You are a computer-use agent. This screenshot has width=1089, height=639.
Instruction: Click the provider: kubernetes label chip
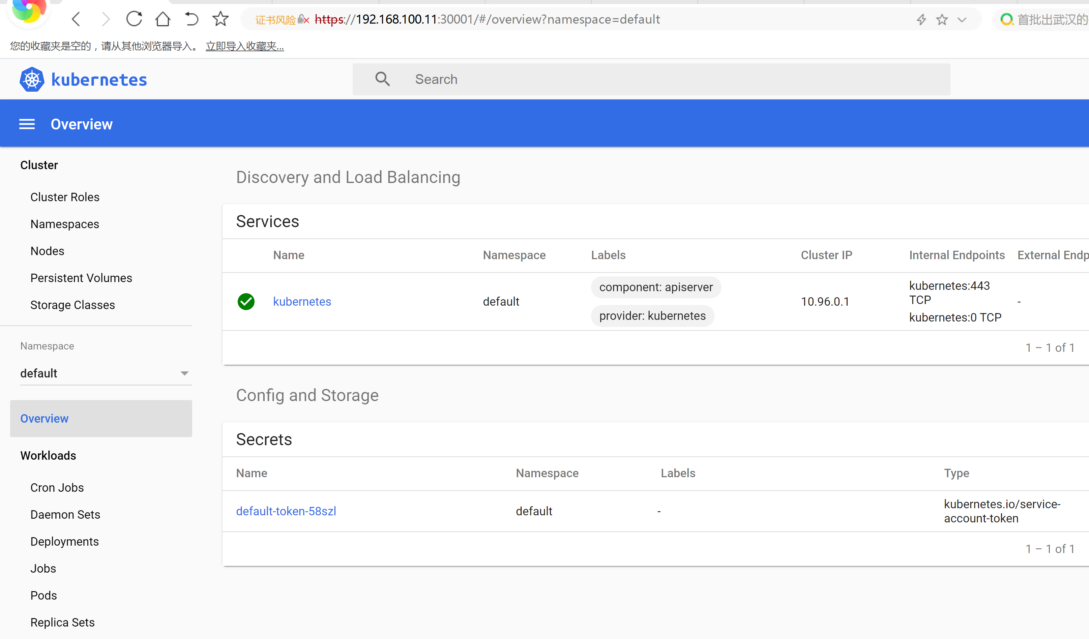point(652,316)
